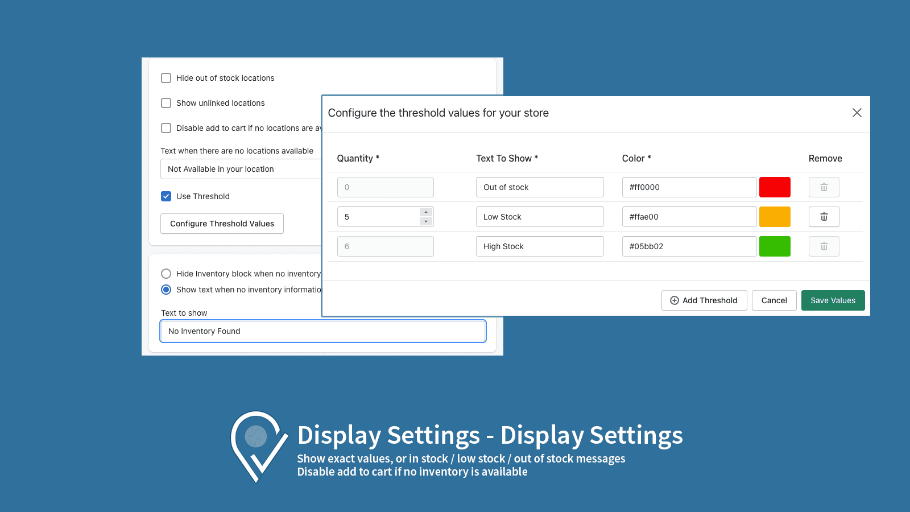This screenshot has width=910, height=512.
Task: Select Hide Inventory block radio option
Action: 166,274
